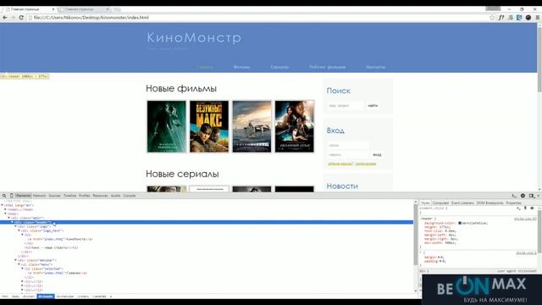Select div.menubar in the breadcrumb bar
The image size is (542, 305).
(x=65, y=297)
